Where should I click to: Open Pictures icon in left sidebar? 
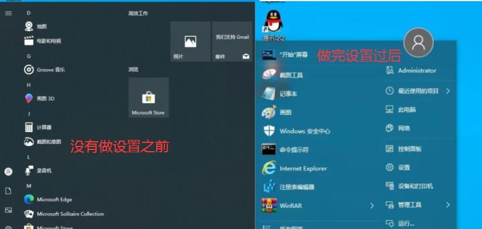tap(8, 210)
